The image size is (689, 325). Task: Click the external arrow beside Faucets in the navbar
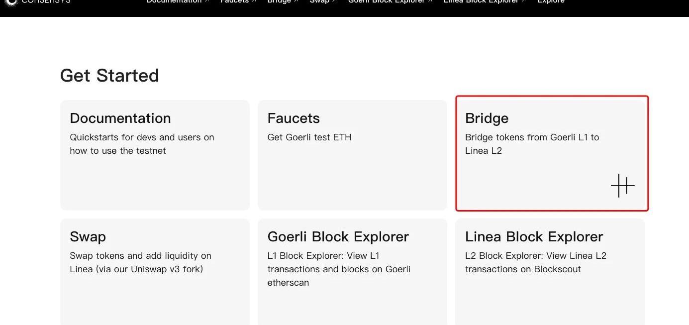[x=254, y=1]
